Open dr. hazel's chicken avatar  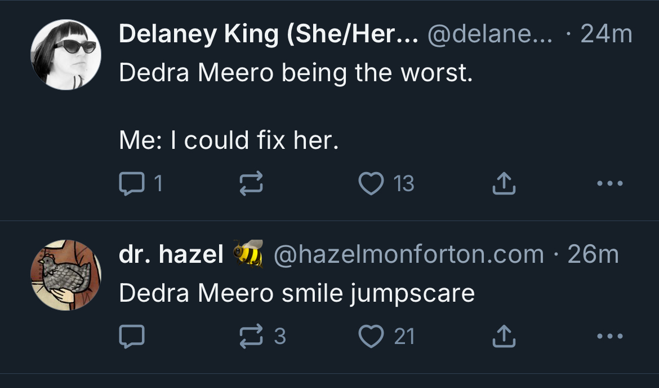tap(66, 275)
